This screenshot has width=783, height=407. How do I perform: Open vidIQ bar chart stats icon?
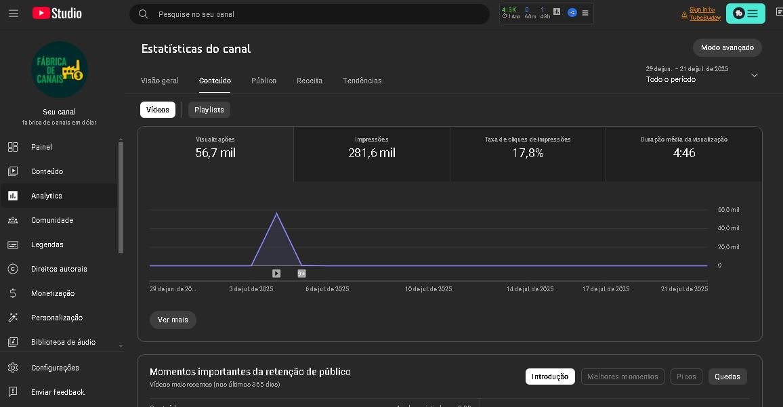(557, 12)
